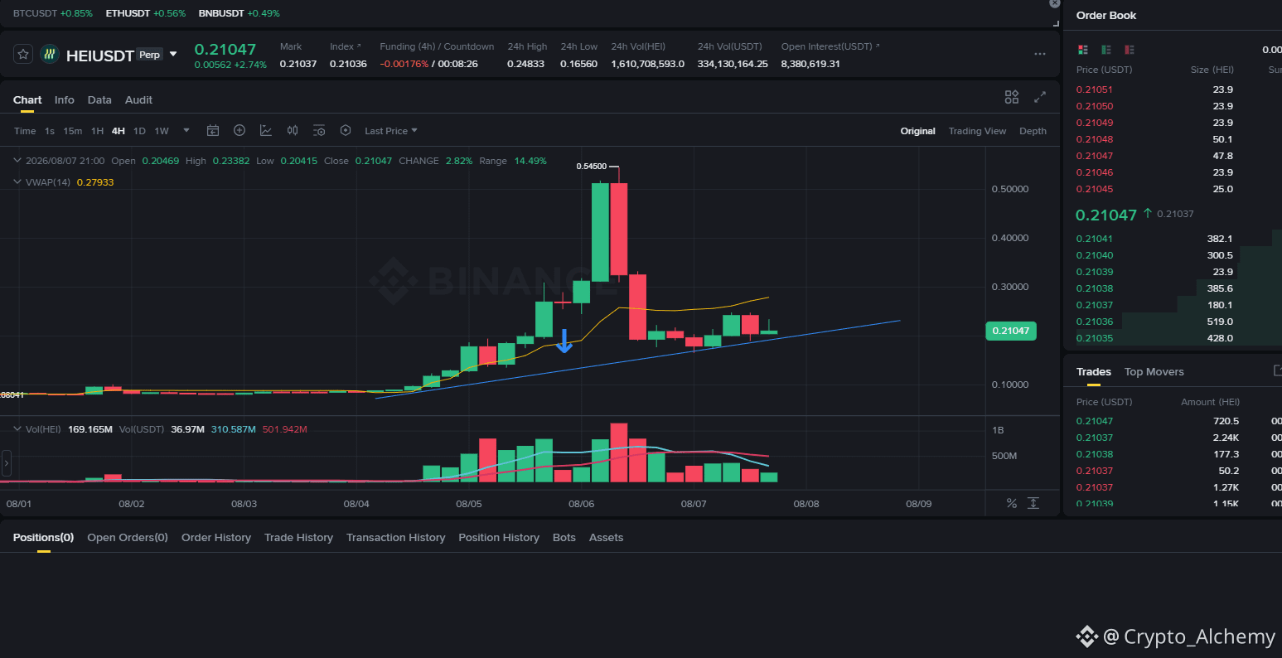Show both buy and sell orders view
This screenshot has width=1282, height=658.
[1082, 50]
